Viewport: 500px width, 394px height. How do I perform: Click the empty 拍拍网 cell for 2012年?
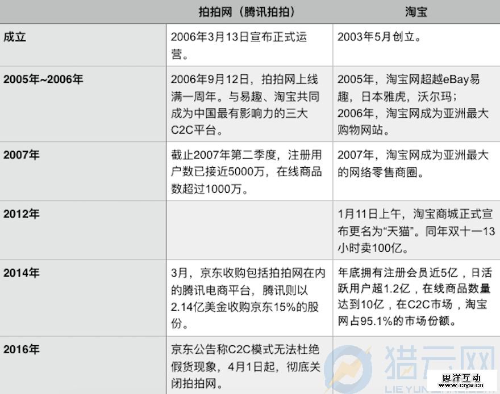249,231
